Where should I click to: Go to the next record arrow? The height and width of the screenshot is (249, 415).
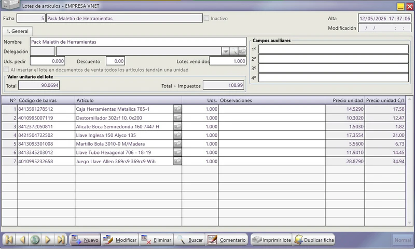[x=48, y=240]
